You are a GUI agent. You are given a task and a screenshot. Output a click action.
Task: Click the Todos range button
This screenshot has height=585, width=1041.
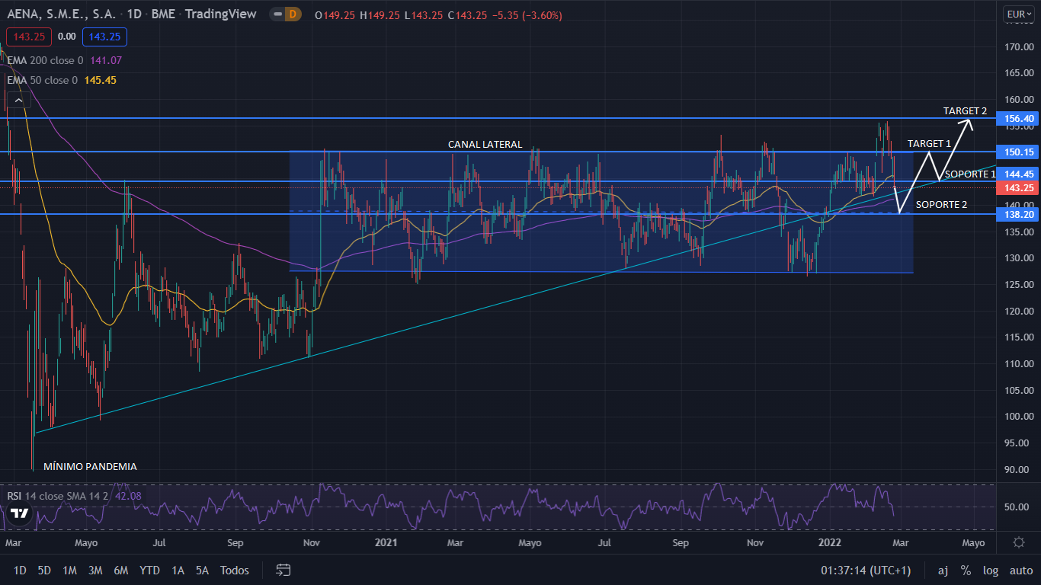point(234,571)
